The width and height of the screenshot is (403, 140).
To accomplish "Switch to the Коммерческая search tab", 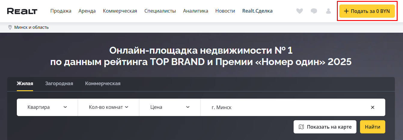I will (103, 83).
